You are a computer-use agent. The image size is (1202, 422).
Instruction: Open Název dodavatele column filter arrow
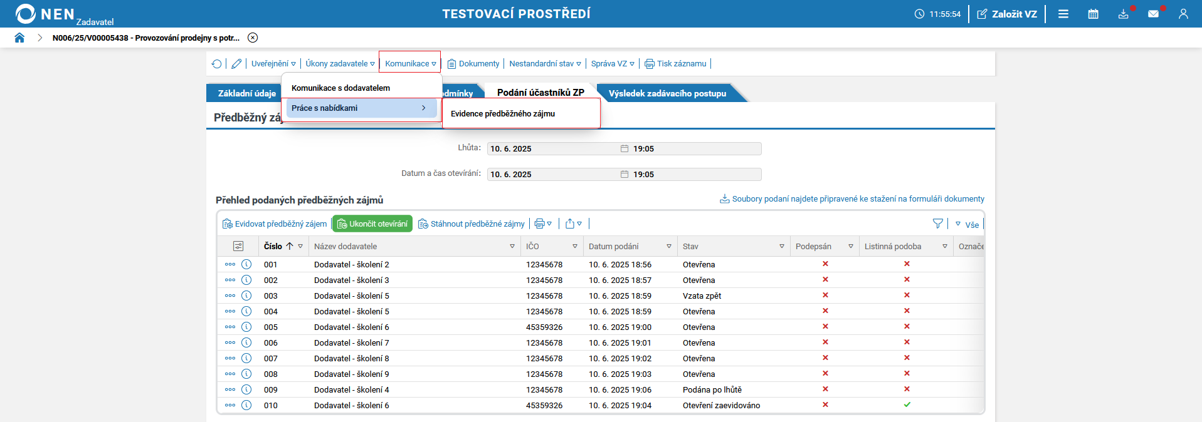(512, 246)
